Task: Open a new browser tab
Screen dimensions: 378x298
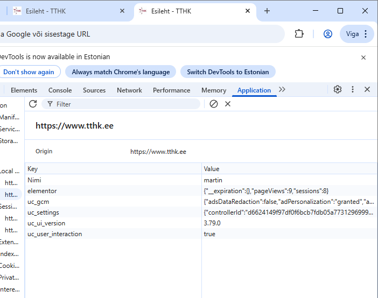Action: point(267,11)
